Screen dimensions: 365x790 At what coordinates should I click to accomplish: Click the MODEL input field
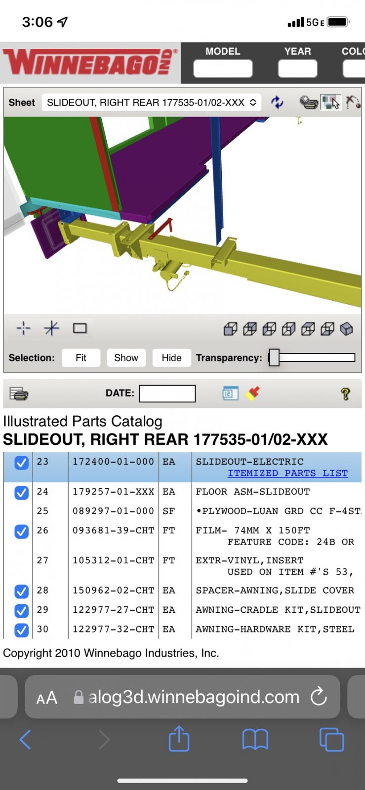coord(223,68)
